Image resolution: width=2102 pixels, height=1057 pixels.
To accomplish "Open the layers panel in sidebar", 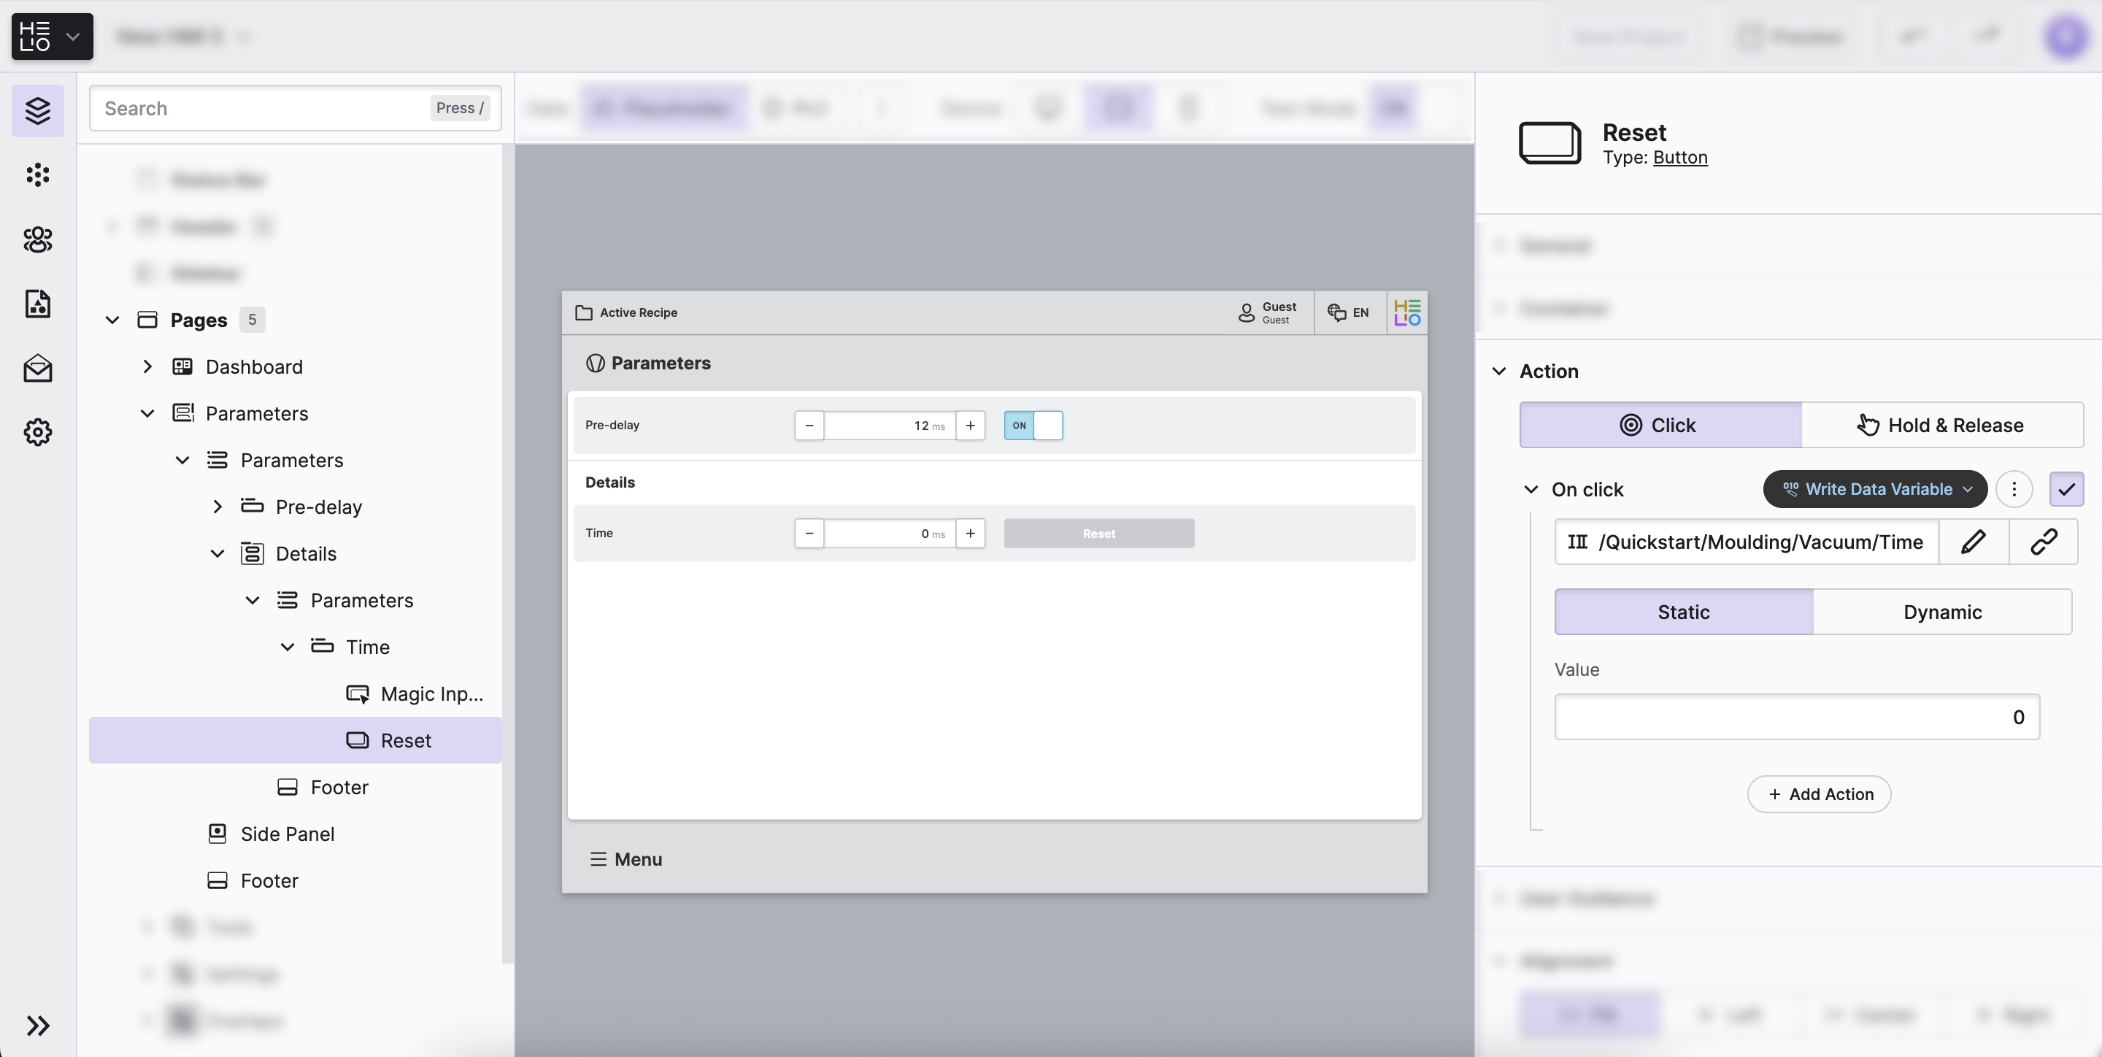I will [x=37, y=110].
